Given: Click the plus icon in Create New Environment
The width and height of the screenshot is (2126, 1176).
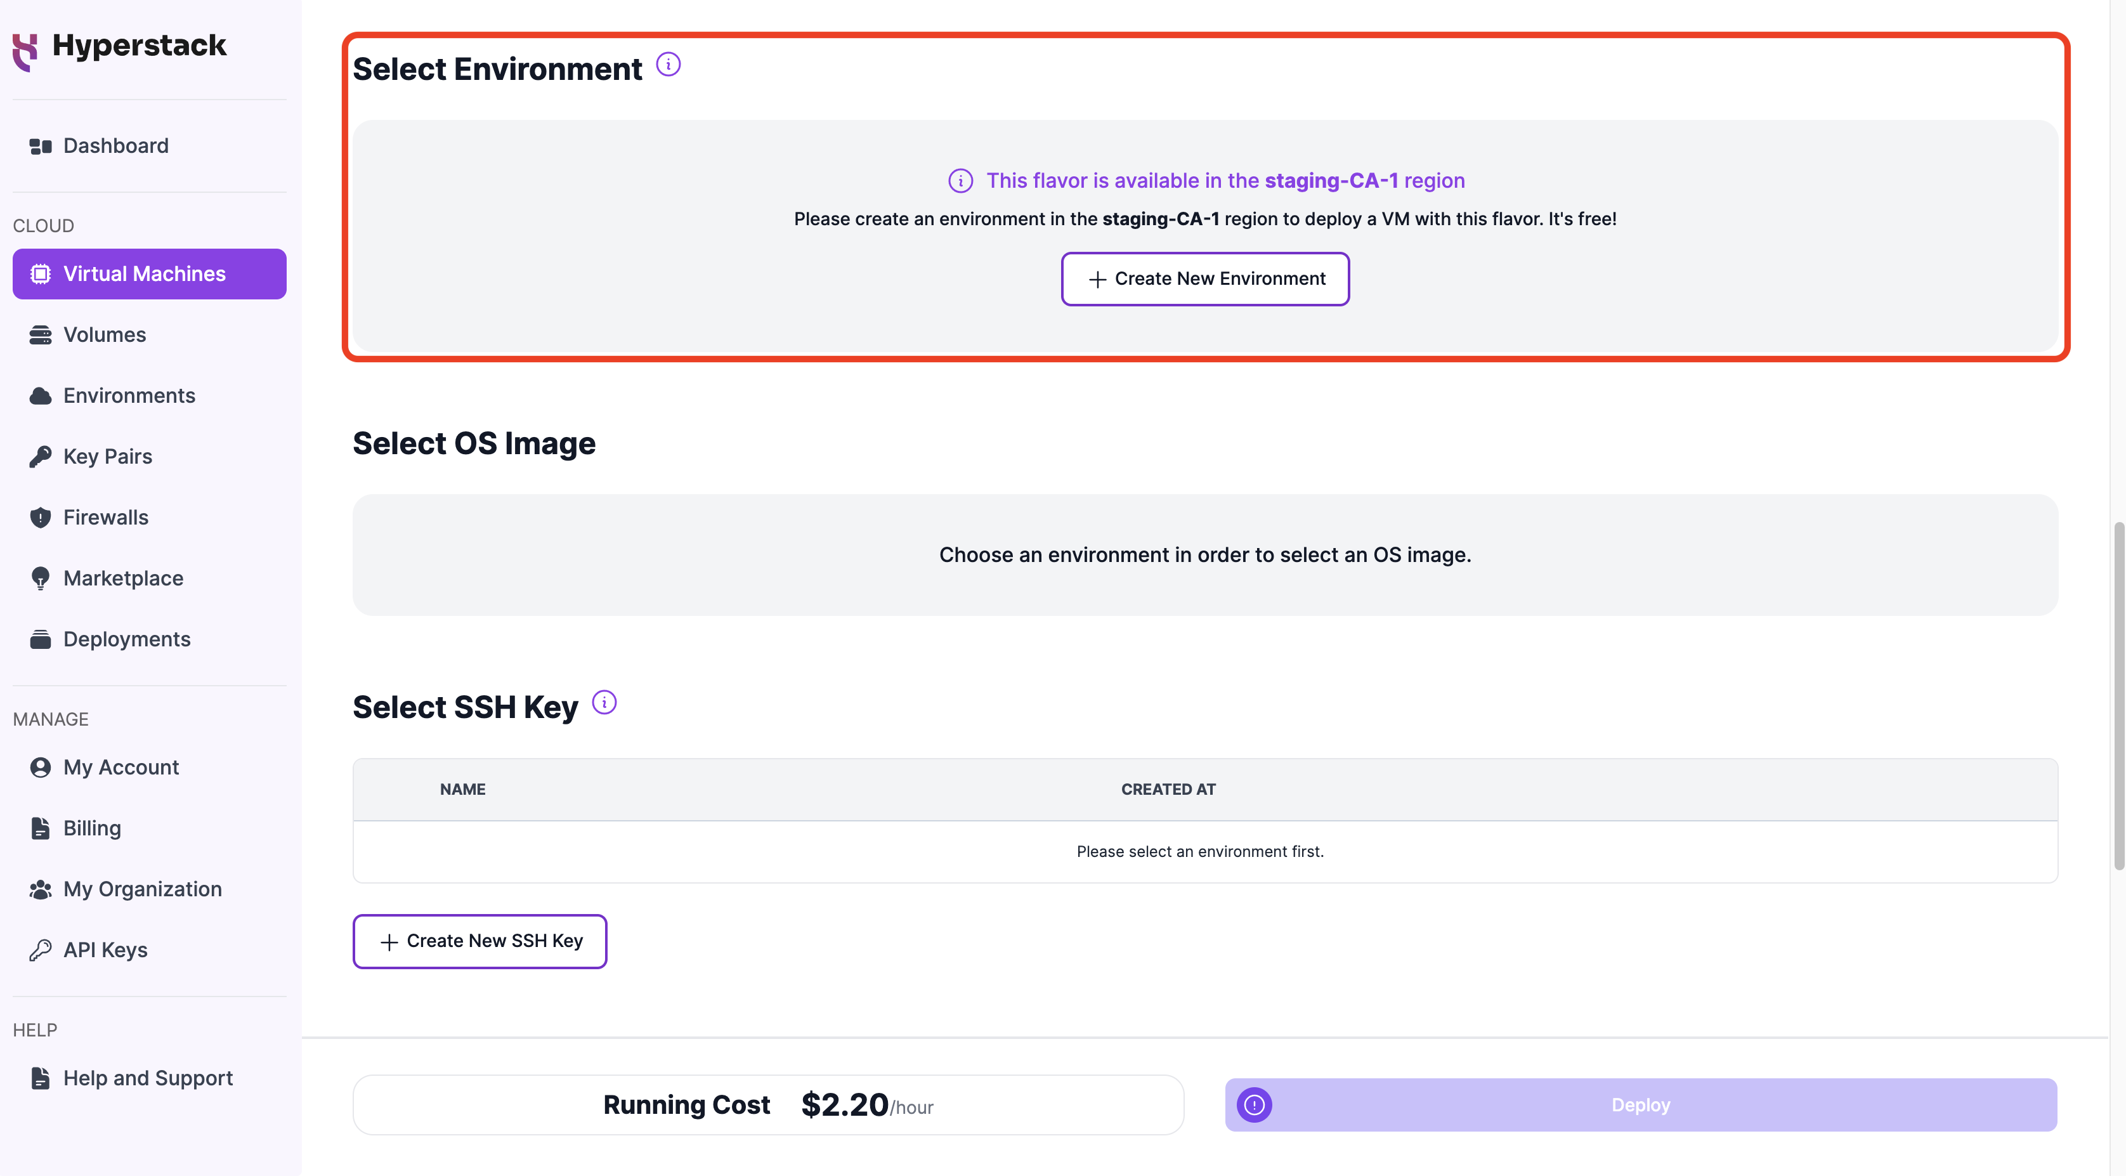Looking at the screenshot, I should (1098, 280).
